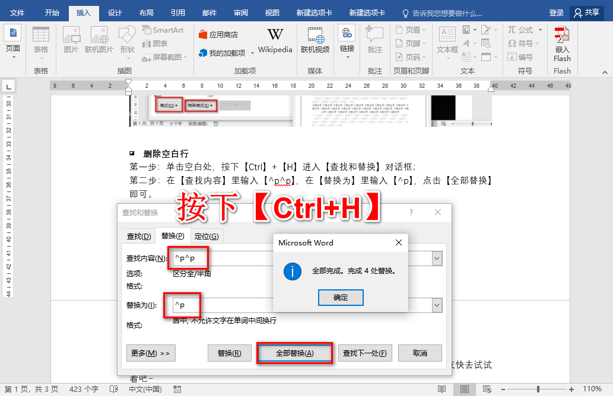Switch to the 查找(D) tab in dialog
The image size is (613, 396).
[139, 237]
